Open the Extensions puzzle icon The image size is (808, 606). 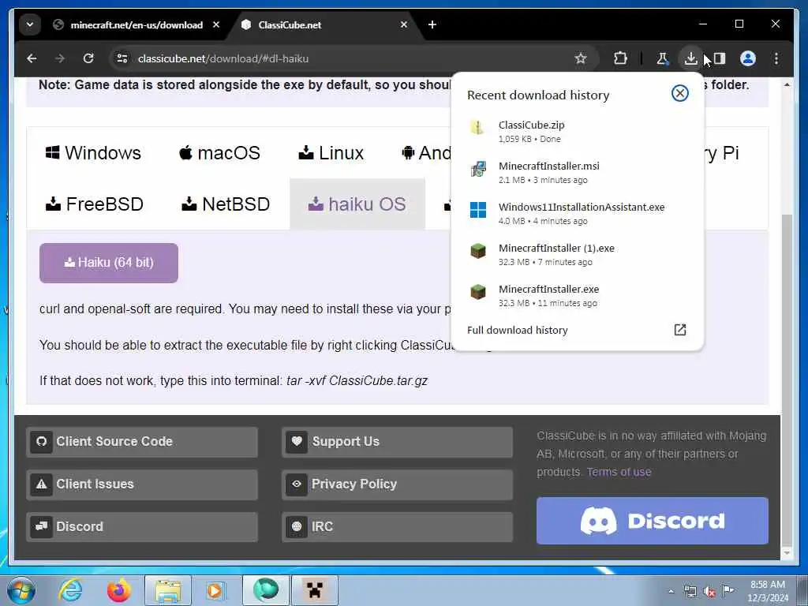(x=620, y=58)
